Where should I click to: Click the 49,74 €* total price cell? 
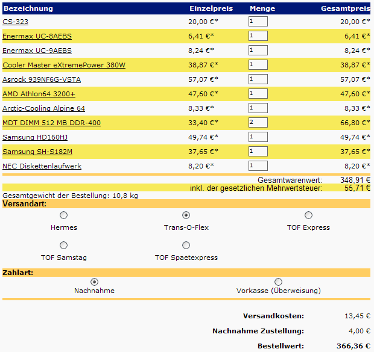(x=355, y=137)
